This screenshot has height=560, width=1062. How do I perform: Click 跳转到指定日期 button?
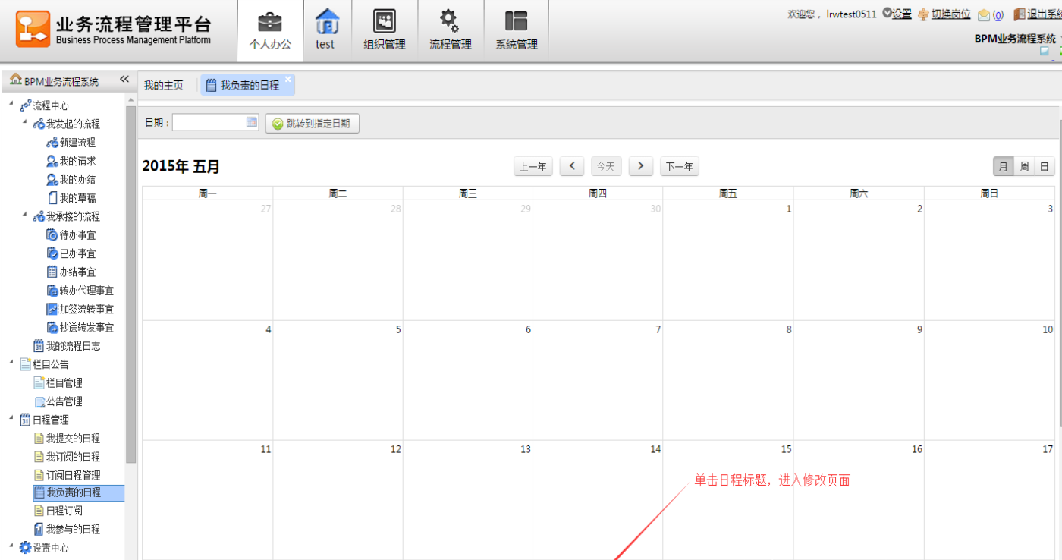tap(312, 124)
